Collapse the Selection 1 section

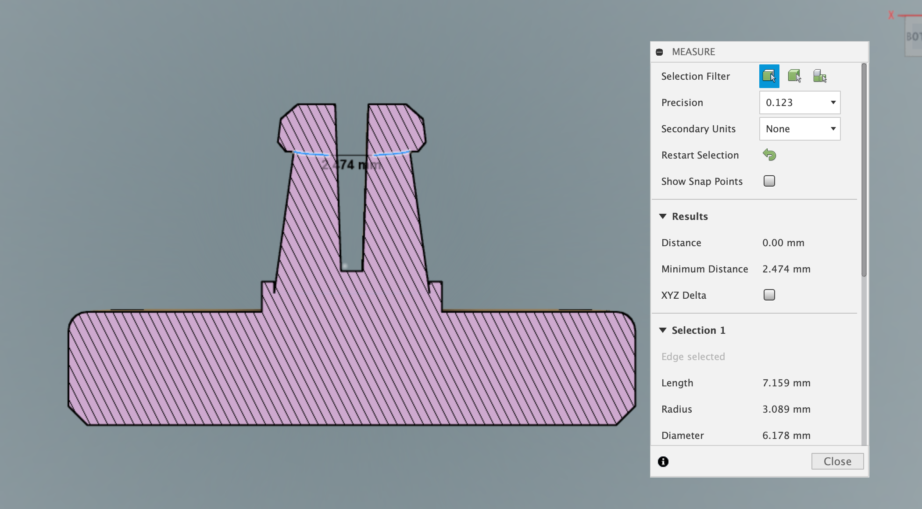[x=663, y=330]
